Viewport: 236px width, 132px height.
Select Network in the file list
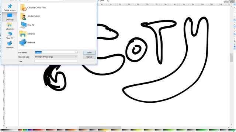[27, 43]
